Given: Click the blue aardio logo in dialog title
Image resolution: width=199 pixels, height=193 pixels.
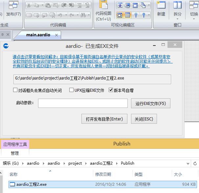Looking at the screenshot, I should [6, 46].
